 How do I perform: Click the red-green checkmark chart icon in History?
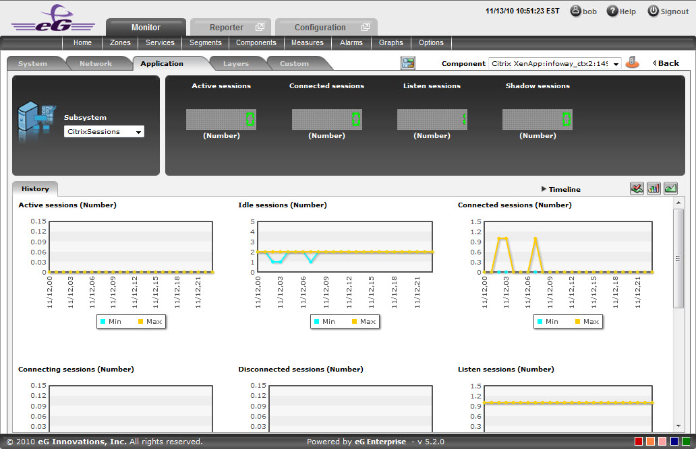637,188
